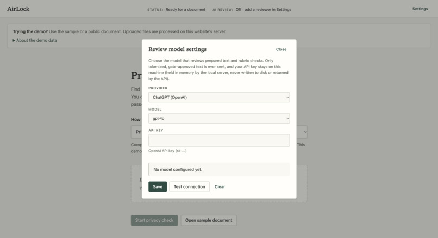Click the 'Ready for a document' status

[x=185, y=9]
